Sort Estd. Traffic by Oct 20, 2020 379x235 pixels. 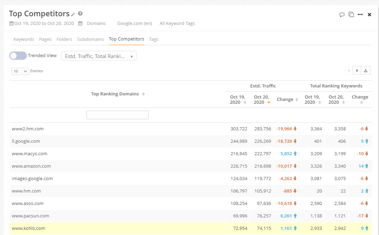point(269,102)
